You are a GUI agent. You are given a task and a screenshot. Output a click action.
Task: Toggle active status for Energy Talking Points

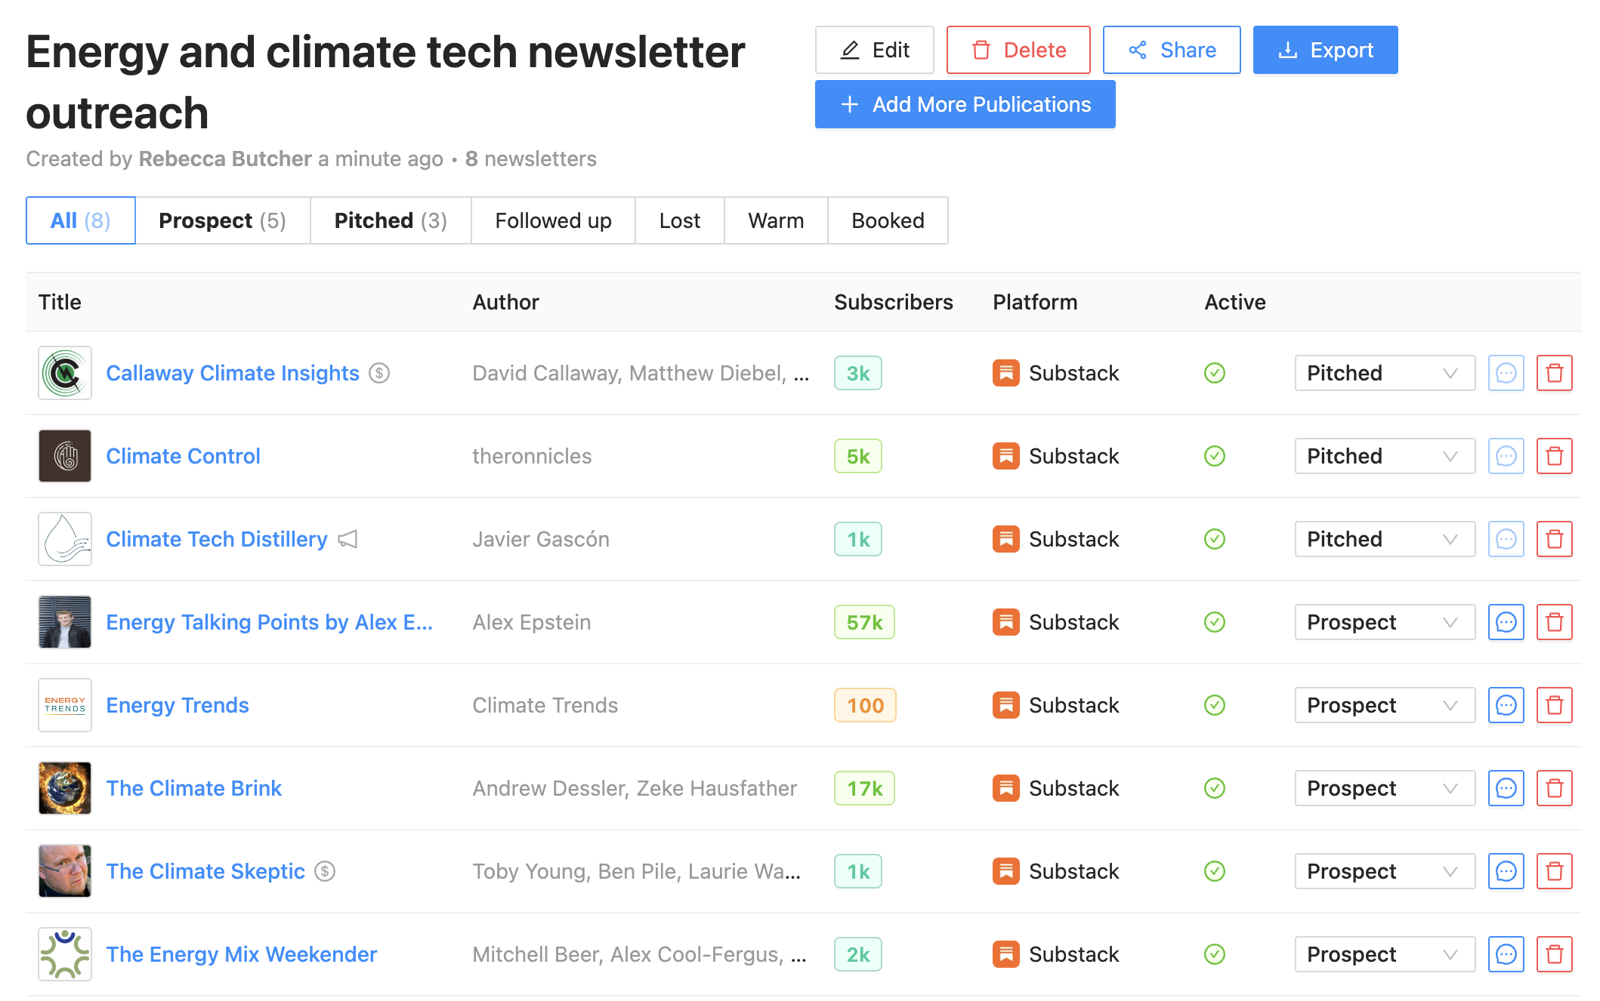1214,621
